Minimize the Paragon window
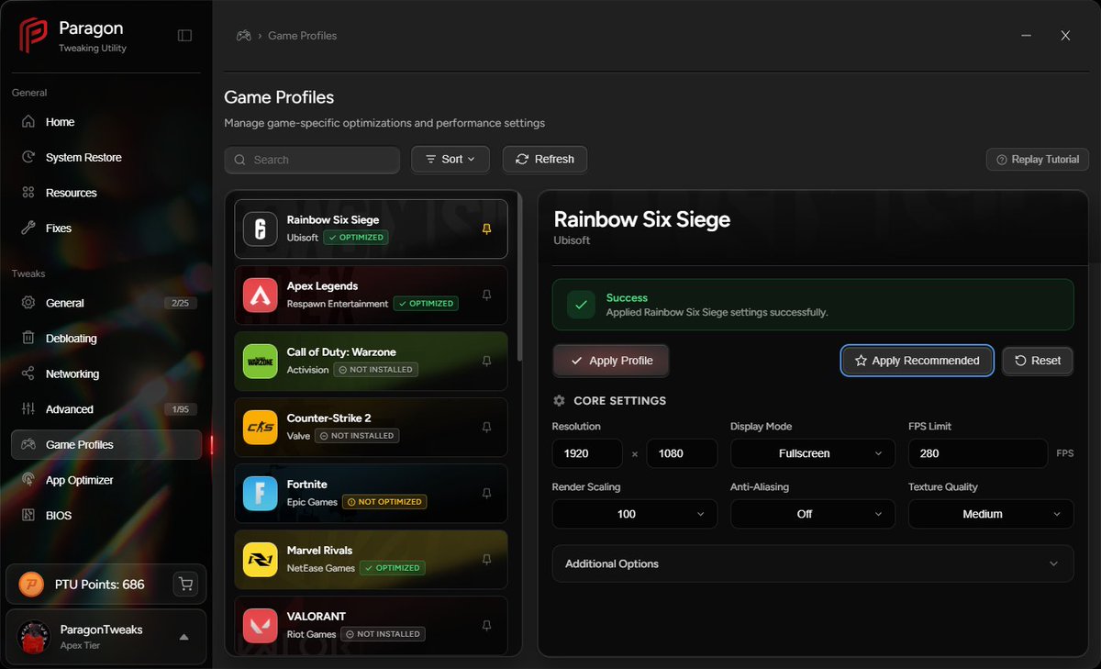Screen dimensions: 1101x669 click(1025, 36)
